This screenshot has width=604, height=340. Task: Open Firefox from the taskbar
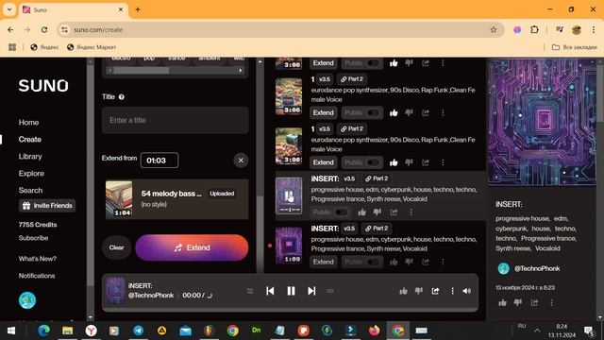(374, 331)
